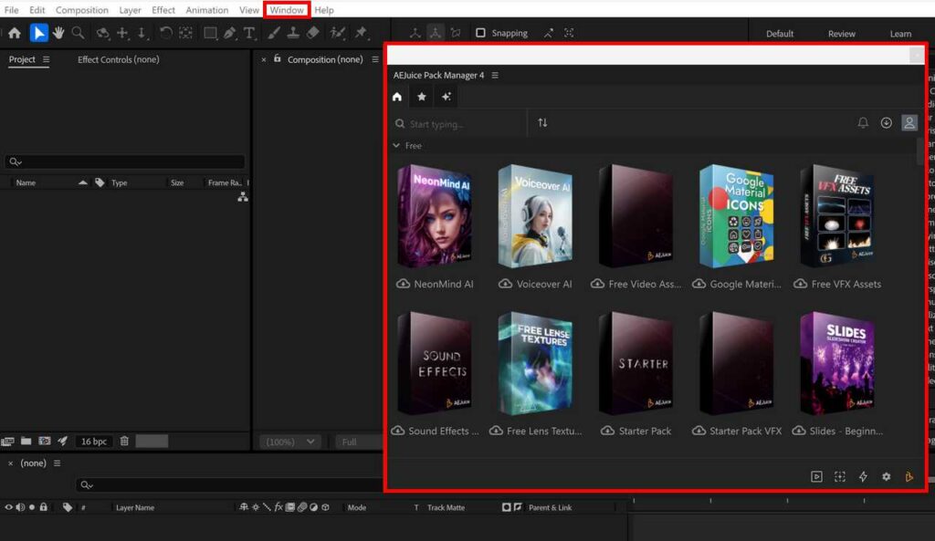
Task: Open the Animation menu
Action: 207,10
